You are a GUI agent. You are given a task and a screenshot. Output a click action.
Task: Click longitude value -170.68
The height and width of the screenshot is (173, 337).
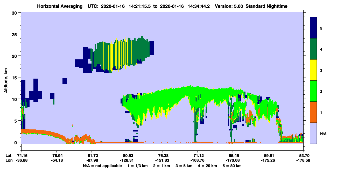[233, 161]
